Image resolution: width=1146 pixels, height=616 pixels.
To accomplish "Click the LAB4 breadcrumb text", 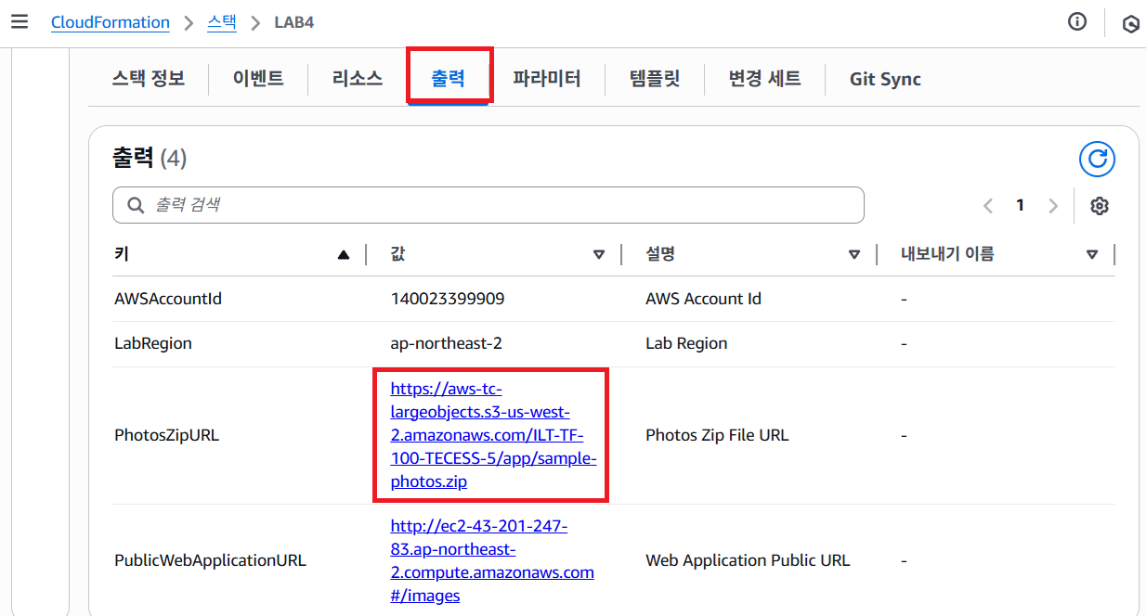I will click(294, 22).
